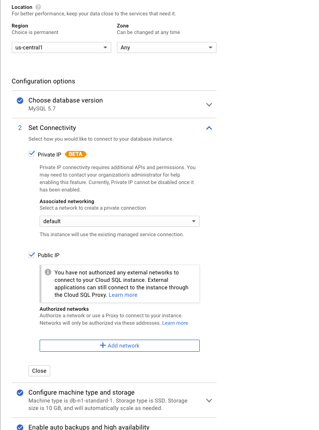Click the Location help question mark icon
Viewport: 319px width, 430px height.
point(38,7)
